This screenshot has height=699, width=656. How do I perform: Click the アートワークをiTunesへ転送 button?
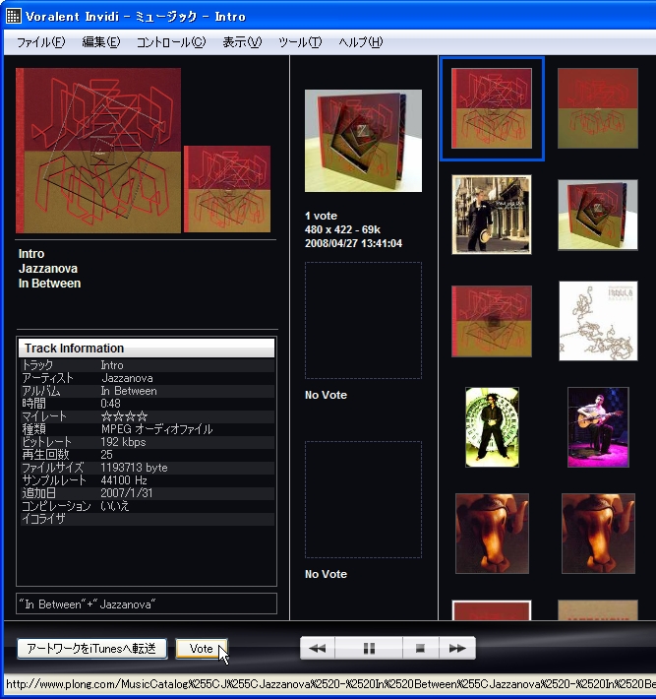[92, 648]
